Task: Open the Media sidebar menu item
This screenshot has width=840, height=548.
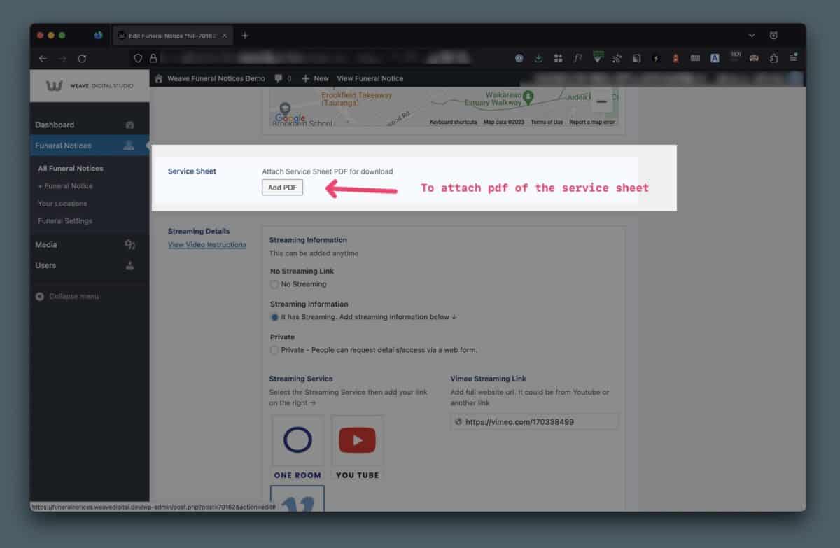Action: click(47, 245)
